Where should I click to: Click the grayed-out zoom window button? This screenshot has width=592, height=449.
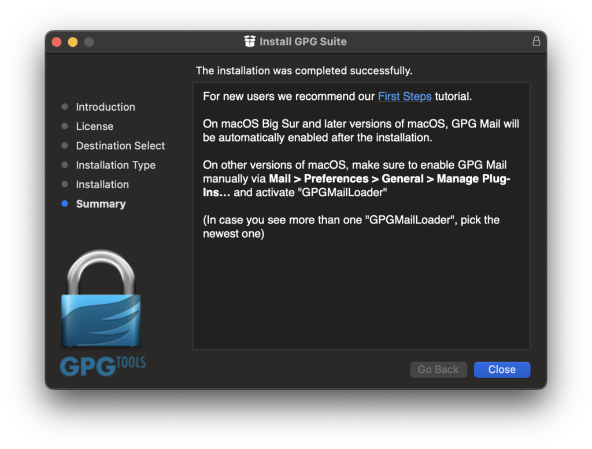click(x=89, y=42)
